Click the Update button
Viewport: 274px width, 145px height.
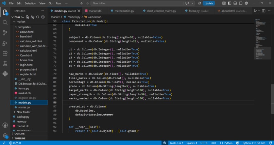click(x=209, y=3)
